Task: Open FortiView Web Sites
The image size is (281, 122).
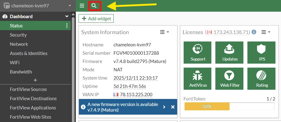Action: click(35, 117)
